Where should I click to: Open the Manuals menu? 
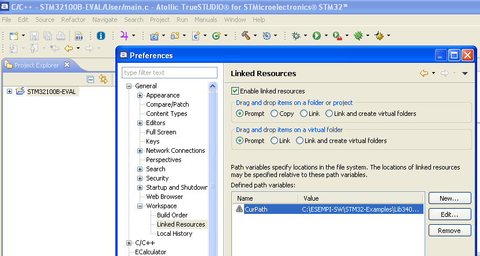[206, 20]
